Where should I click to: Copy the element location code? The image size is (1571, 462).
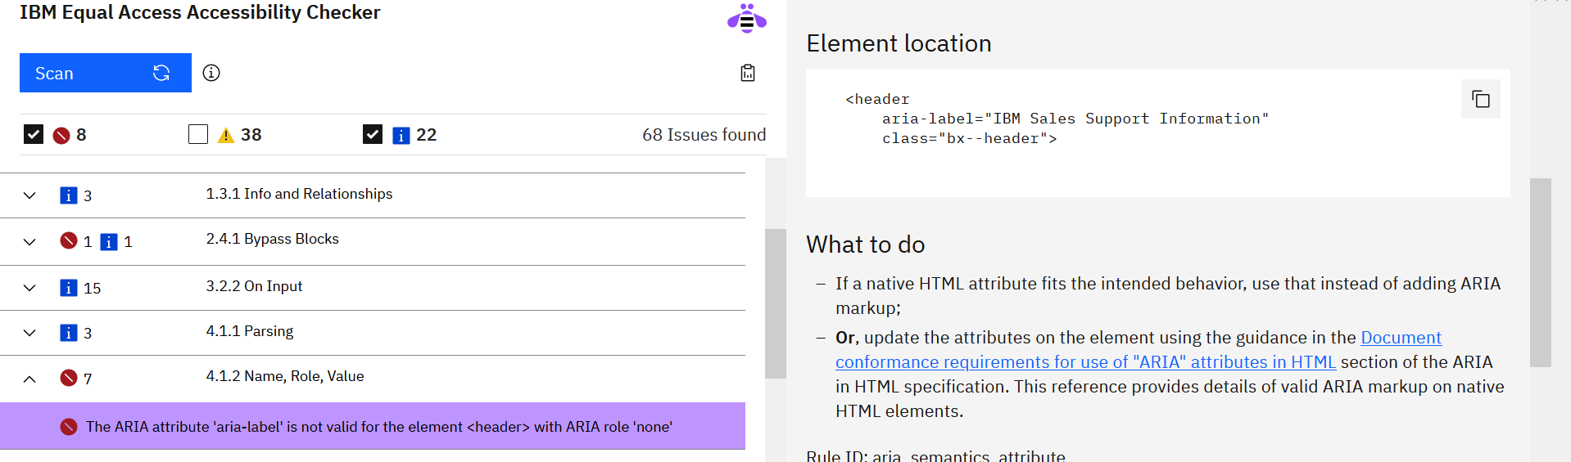click(1480, 99)
